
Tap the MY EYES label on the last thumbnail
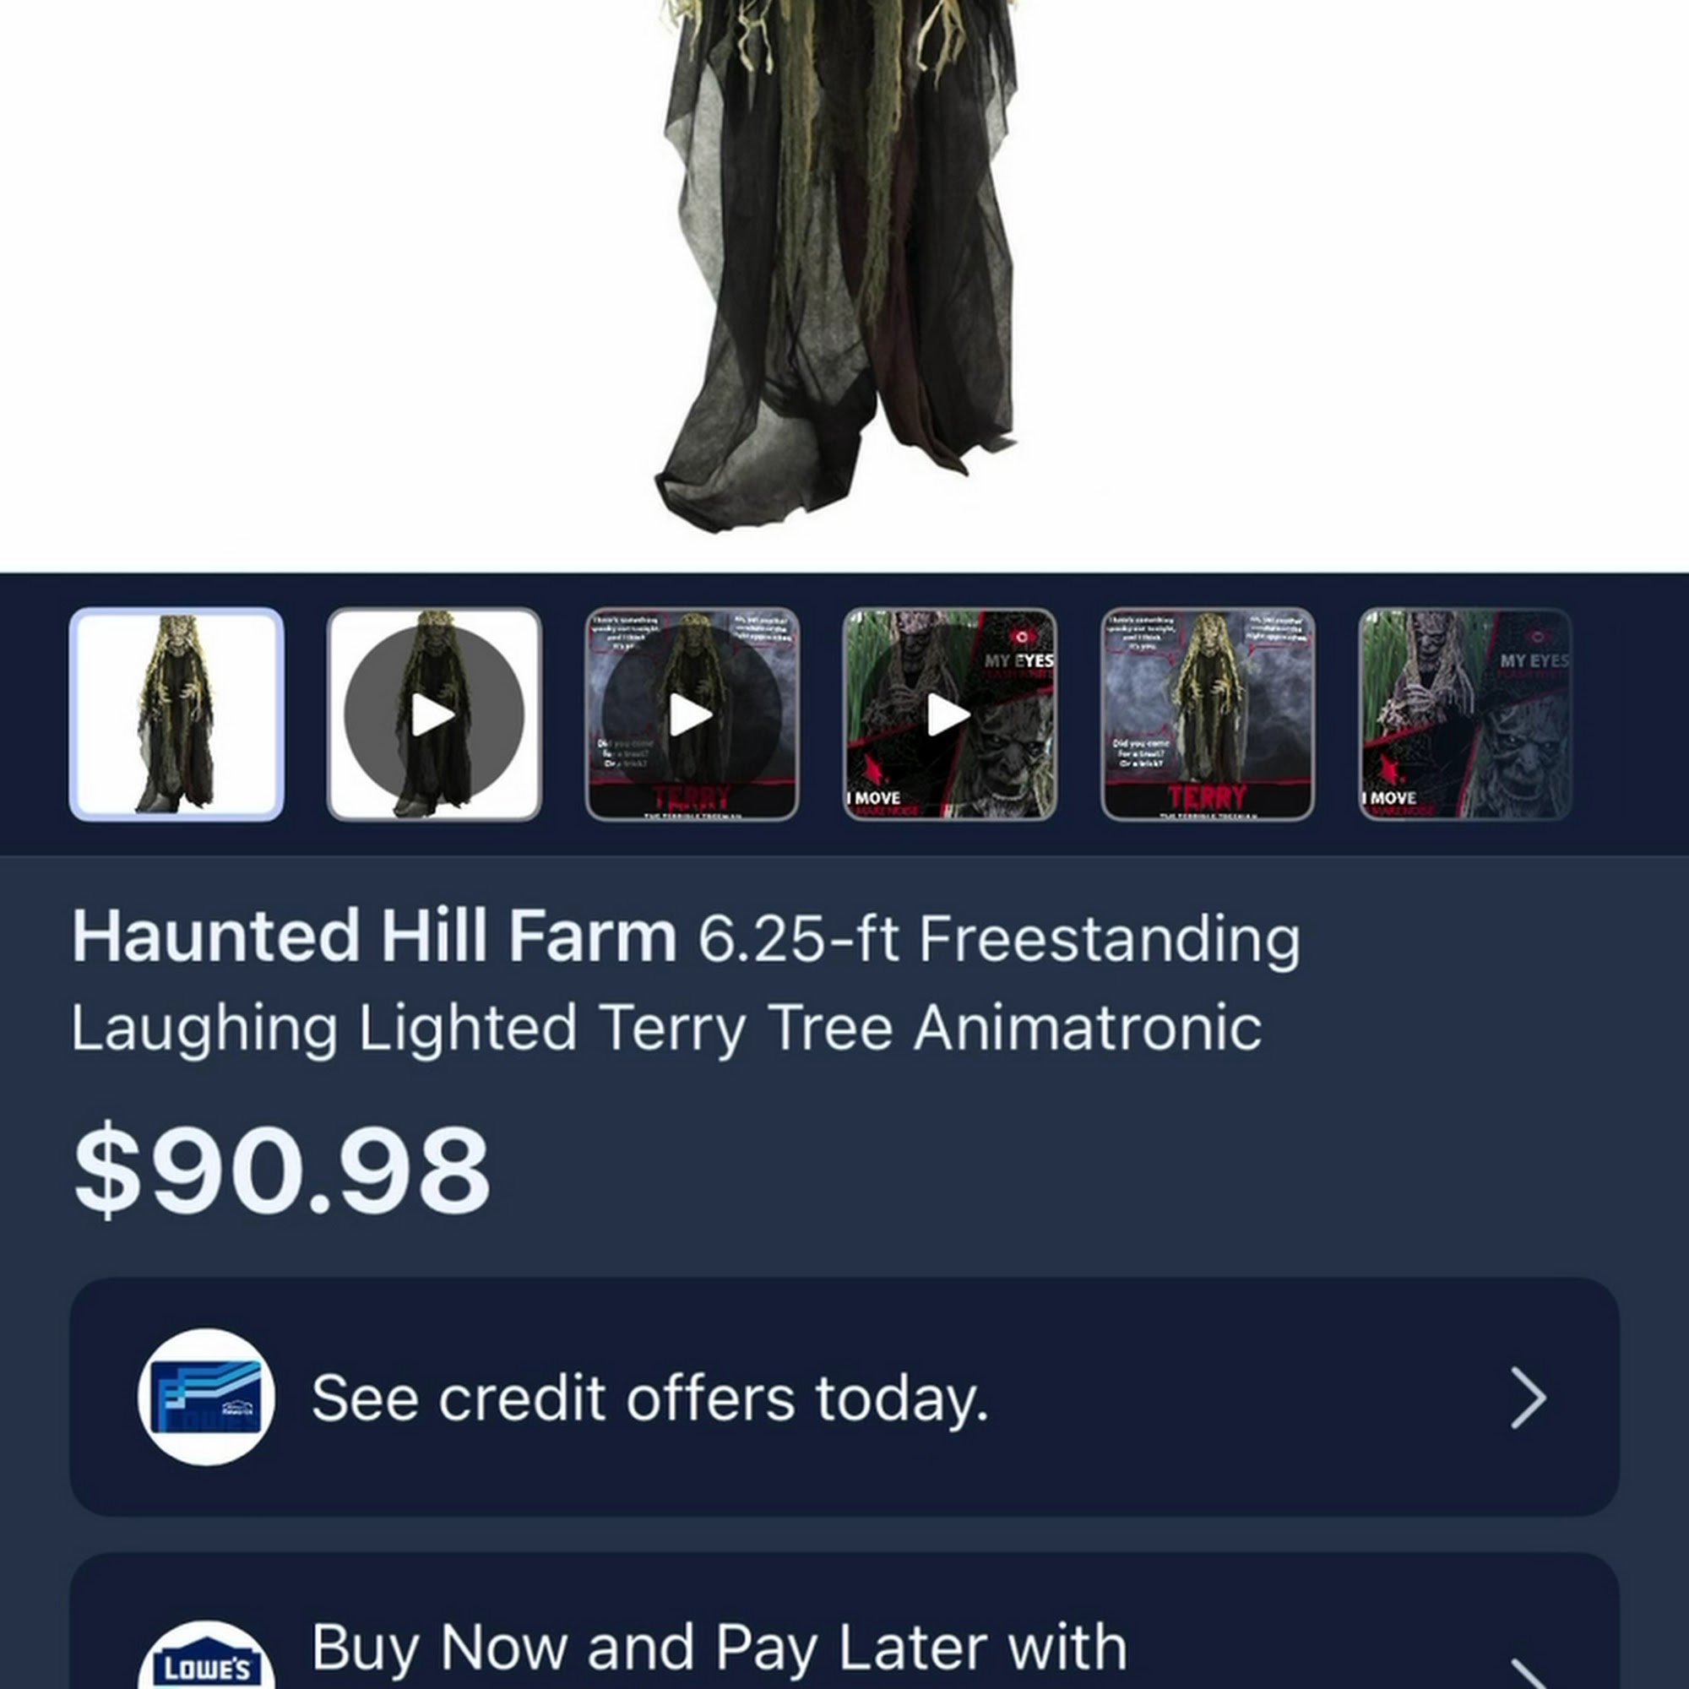click(1534, 660)
